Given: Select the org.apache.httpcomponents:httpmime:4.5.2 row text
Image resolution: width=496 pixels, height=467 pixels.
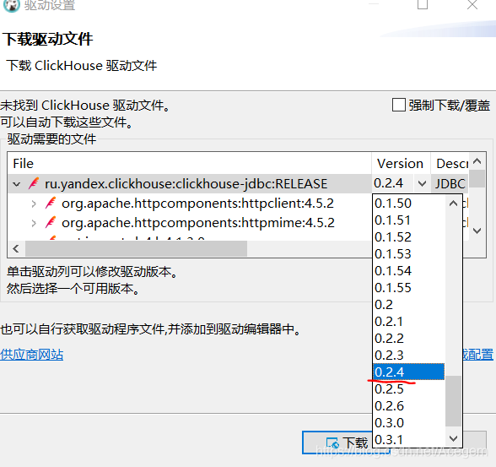Looking at the screenshot, I should [198, 223].
